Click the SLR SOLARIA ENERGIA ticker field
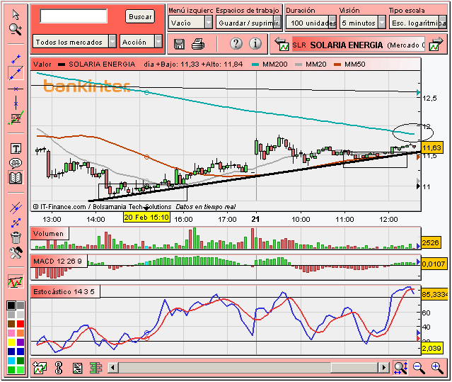Image resolution: width=452 pixels, height=382 pixels. [359, 45]
